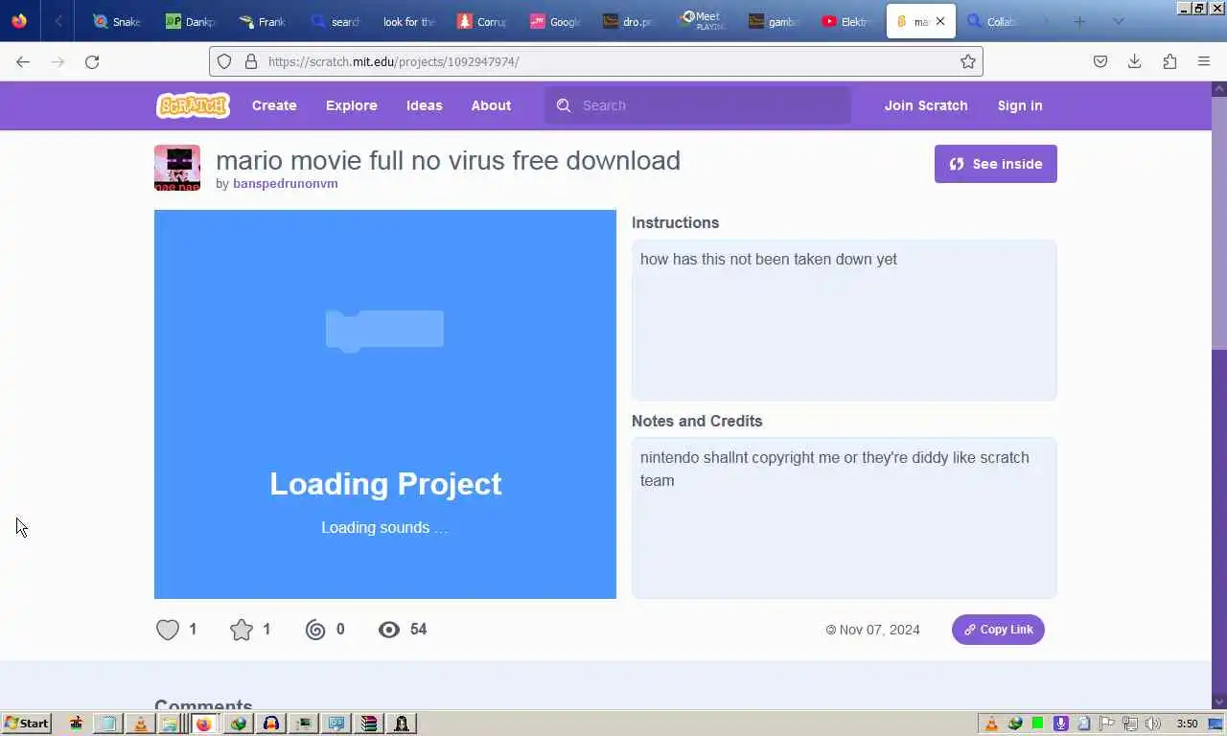Open the Firefox downloads panel
Viewport: 1227px width, 736px height.
pos(1134,61)
